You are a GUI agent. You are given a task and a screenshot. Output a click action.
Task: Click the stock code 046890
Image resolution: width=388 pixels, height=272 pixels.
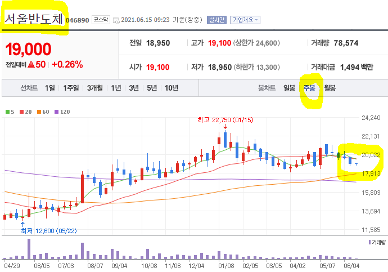point(77,20)
